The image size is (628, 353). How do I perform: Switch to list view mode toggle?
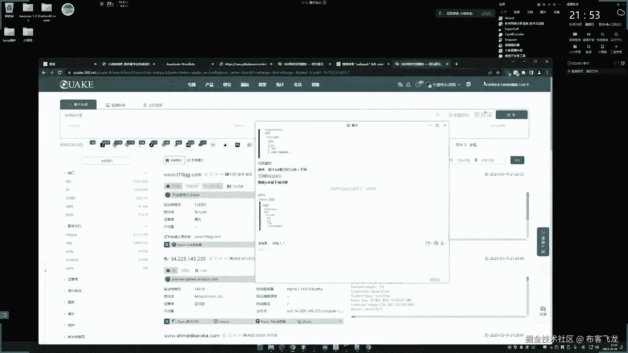pos(195,160)
